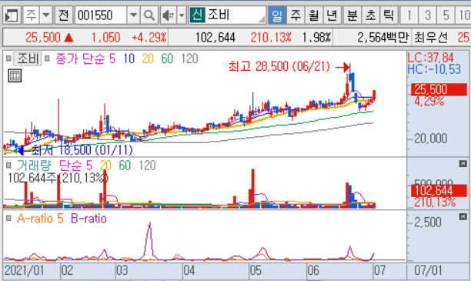
Task: Click the B-ratio indicator label
Action: (x=89, y=219)
